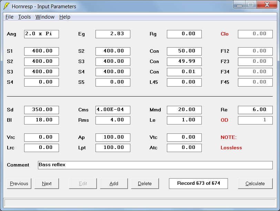Click the Rms field with 4.00

(x=113, y=120)
